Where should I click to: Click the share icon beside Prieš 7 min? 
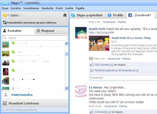[x=91, y=59]
